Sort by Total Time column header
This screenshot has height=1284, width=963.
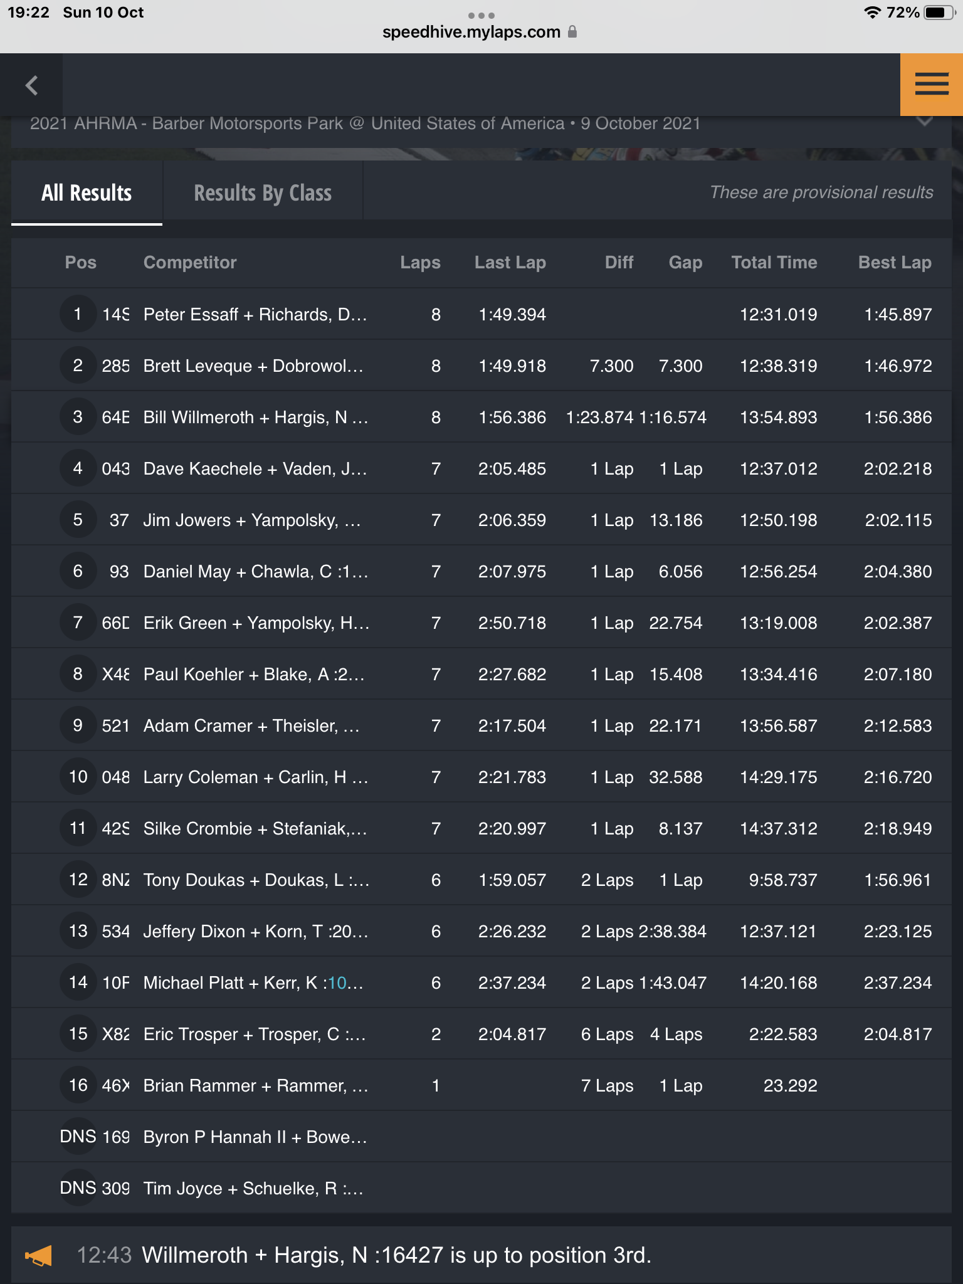pyautogui.click(x=774, y=262)
